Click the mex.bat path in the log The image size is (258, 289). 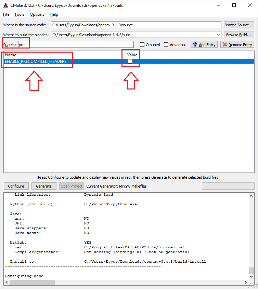[x=134, y=247]
